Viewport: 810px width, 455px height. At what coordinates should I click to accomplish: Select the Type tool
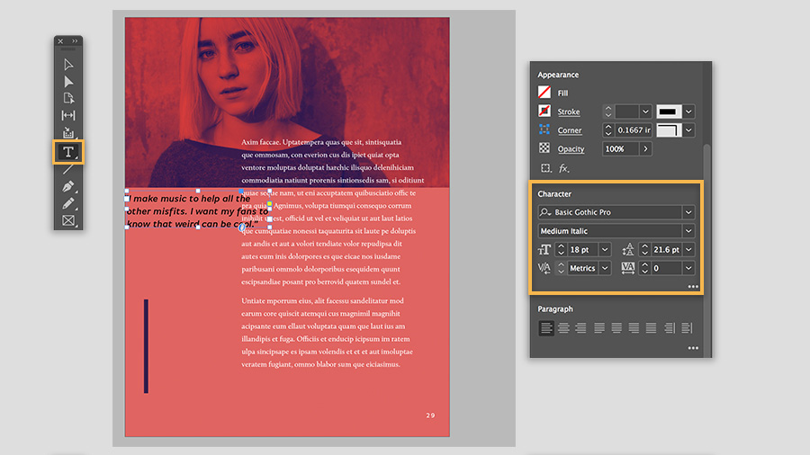[x=68, y=152]
